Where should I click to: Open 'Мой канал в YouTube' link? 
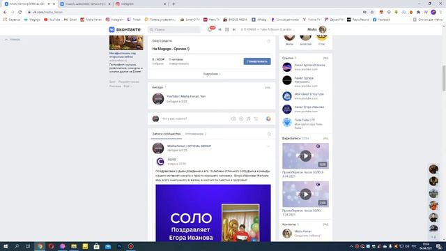point(309,94)
